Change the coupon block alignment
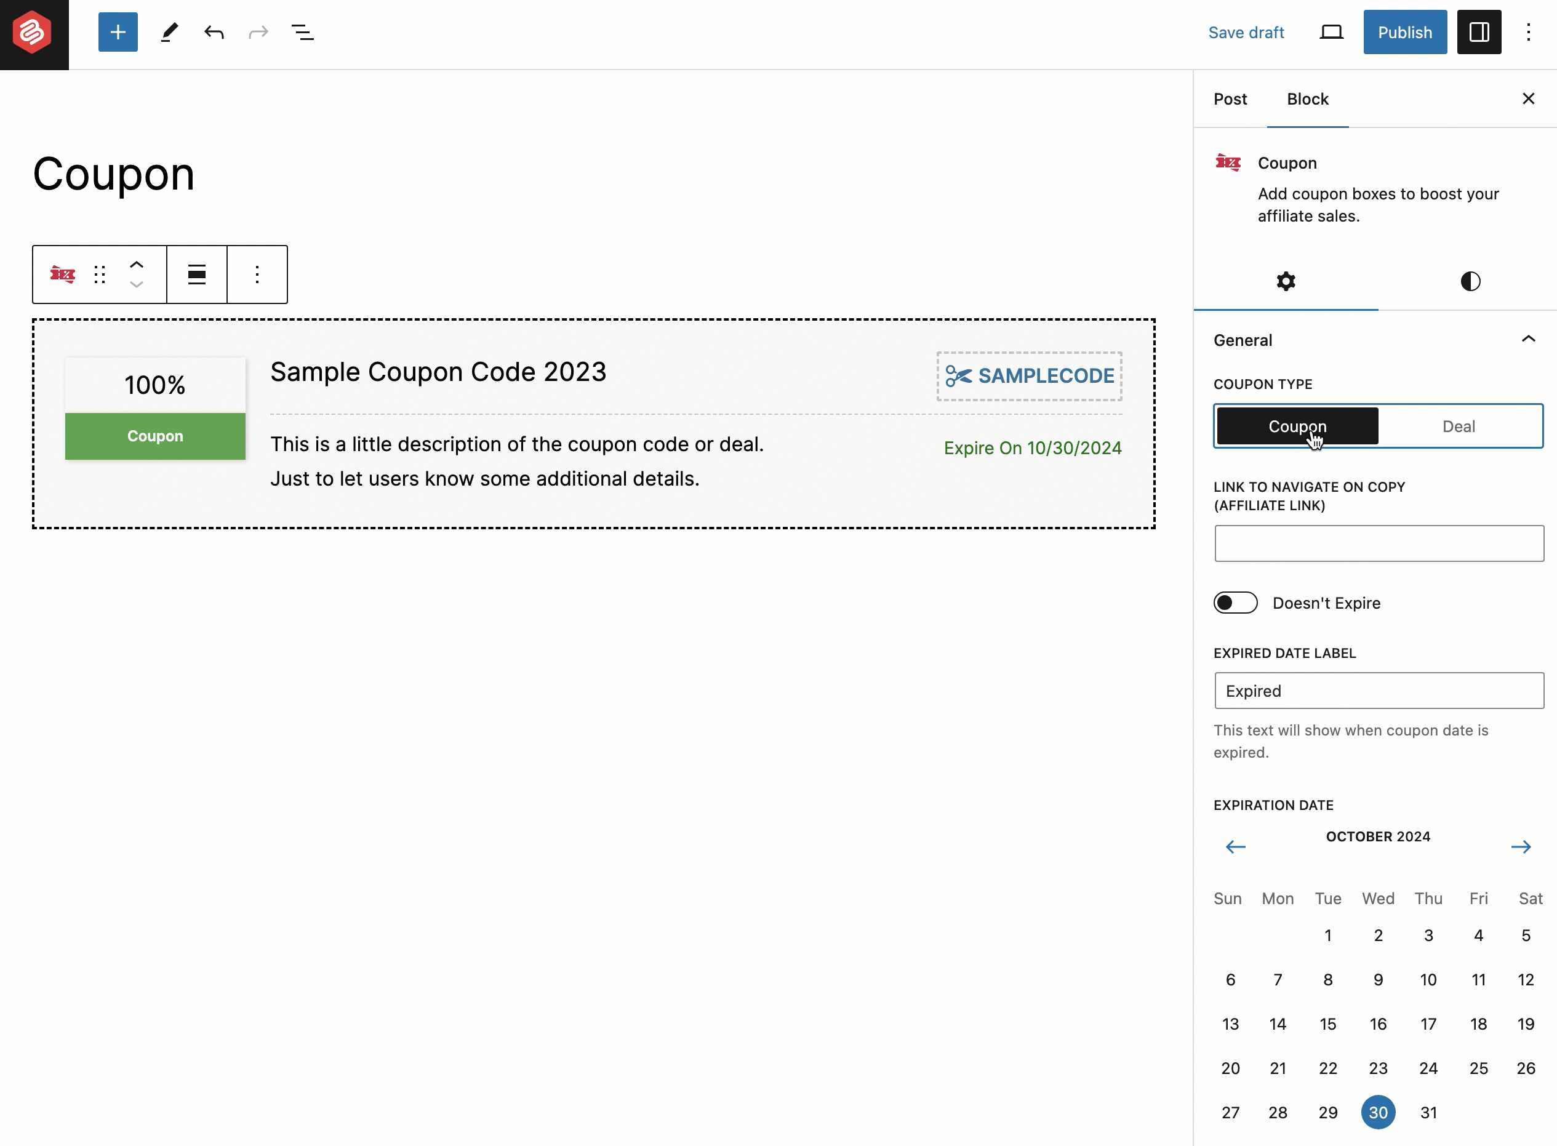 (196, 274)
